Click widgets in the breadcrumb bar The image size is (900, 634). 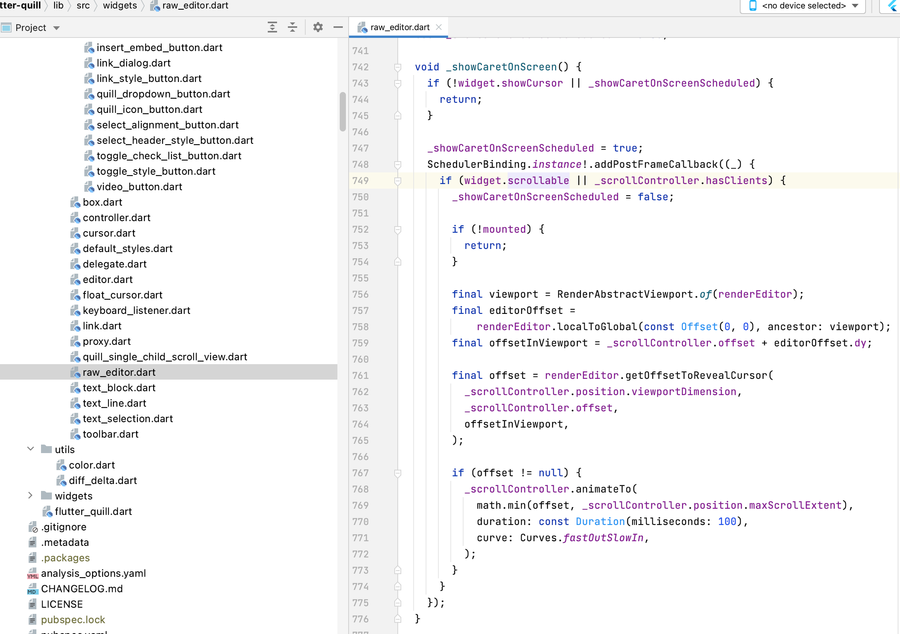coord(120,6)
